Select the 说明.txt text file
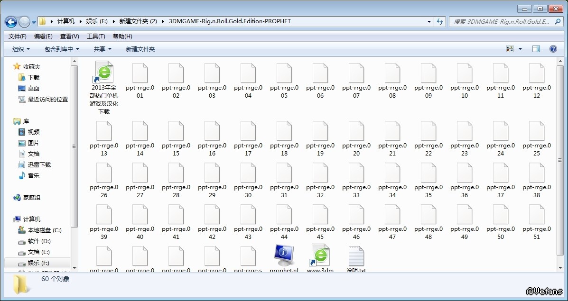568x301 pixels. (356, 256)
